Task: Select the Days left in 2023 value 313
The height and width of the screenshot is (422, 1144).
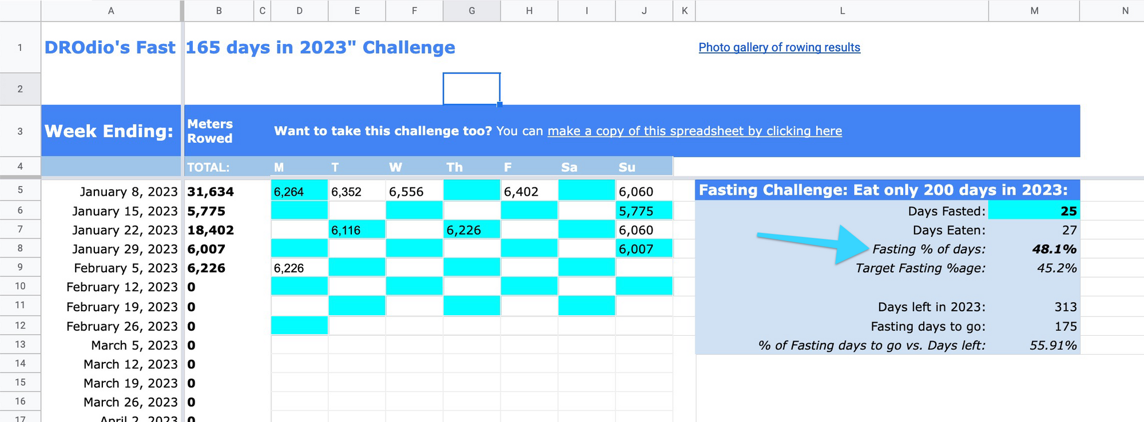Action: pyautogui.click(x=1065, y=307)
